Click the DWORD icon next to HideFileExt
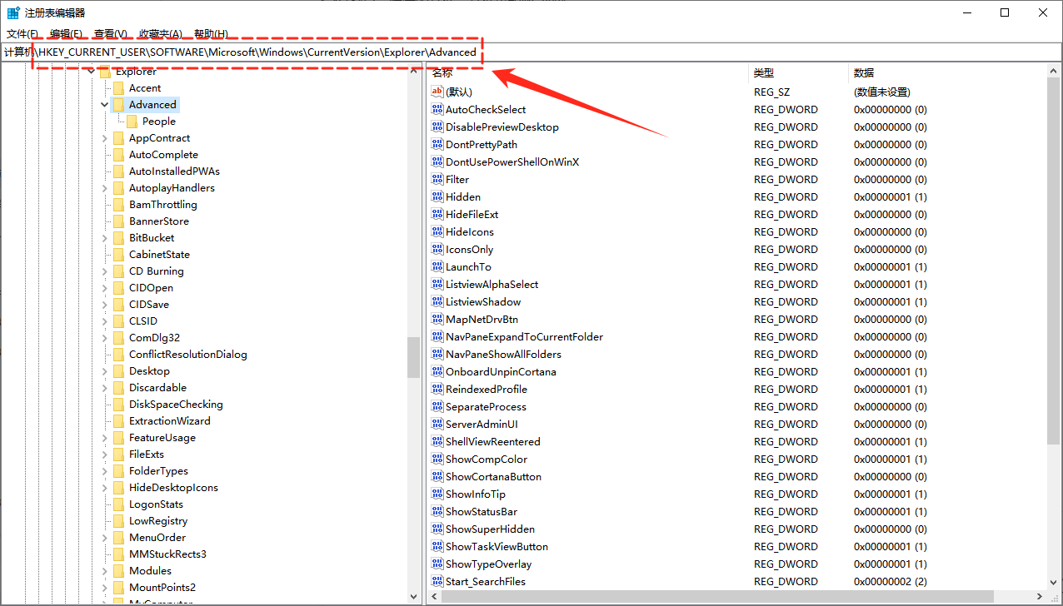This screenshot has height=606, width=1063. pos(437,214)
